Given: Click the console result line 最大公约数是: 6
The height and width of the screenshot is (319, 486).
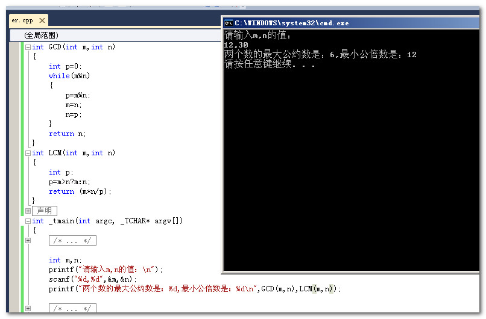Looking at the screenshot, I should click(320, 55).
